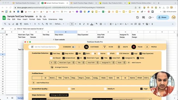Click the Customize icon in TestCase Studio Pro
This screenshot has width=178, height=100.
tap(86, 47)
